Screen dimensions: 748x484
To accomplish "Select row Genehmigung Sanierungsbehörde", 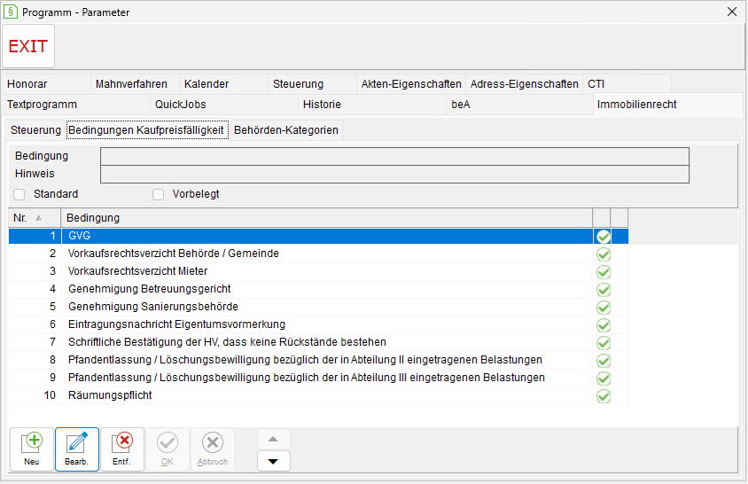I will [x=318, y=307].
